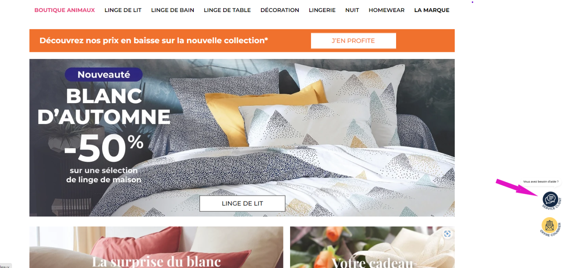
Task: Open the Homewear section
Action: click(386, 10)
